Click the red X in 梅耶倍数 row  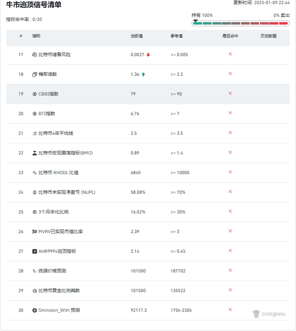pos(230,74)
